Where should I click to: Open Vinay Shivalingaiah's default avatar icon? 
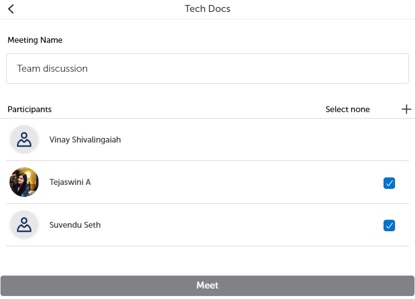[x=24, y=140]
